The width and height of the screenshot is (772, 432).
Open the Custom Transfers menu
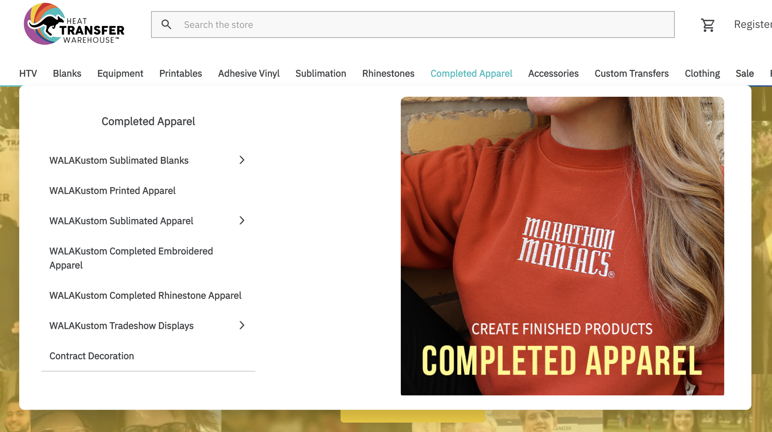pos(631,73)
